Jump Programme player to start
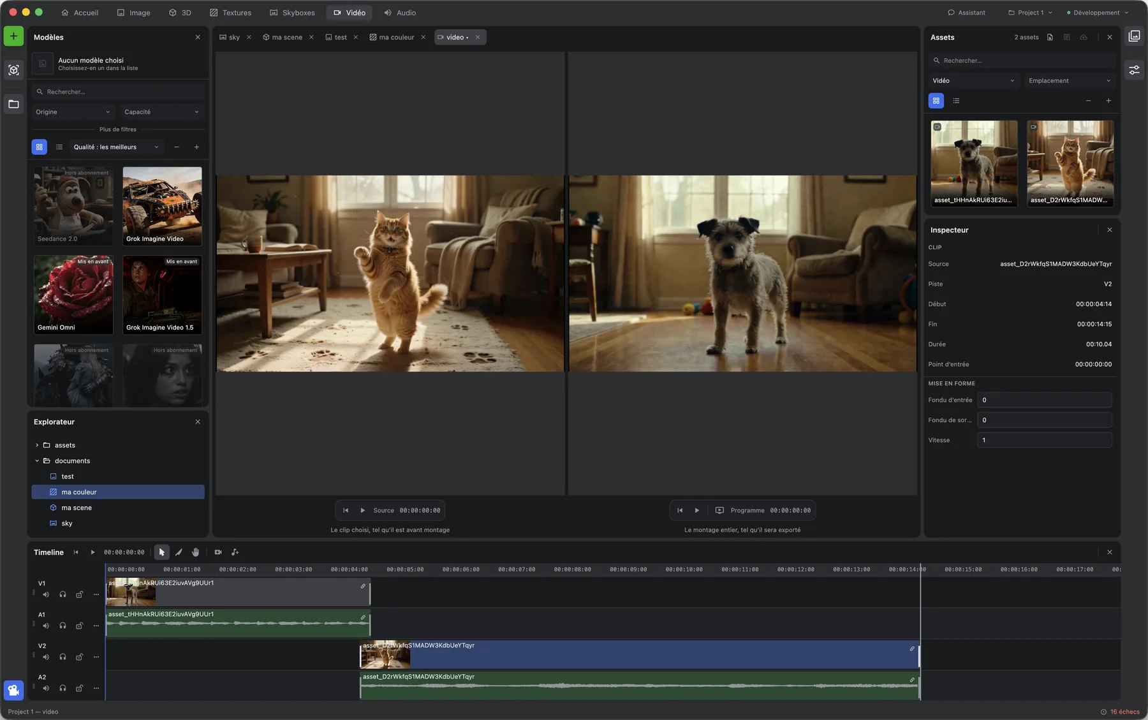Screen dimensions: 1148x720 tap(680, 510)
